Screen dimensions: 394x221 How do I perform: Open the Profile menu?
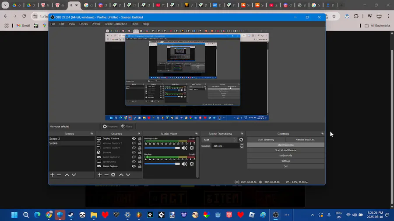coord(96,24)
